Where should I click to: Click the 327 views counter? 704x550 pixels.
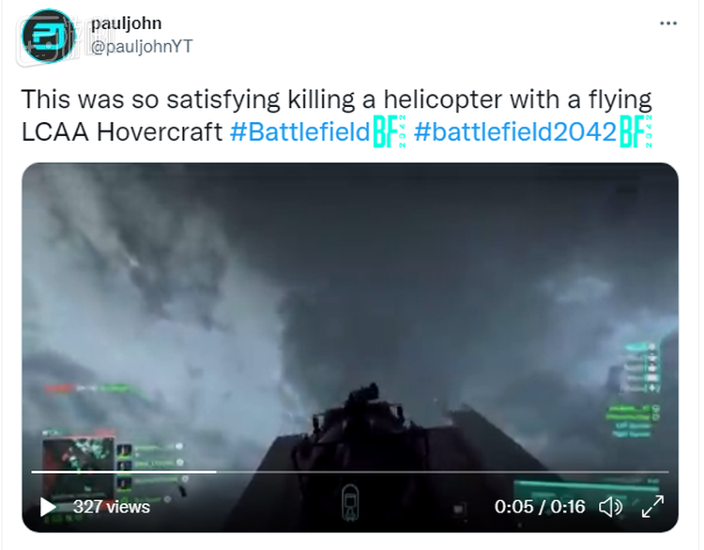[x=112, y=507]
